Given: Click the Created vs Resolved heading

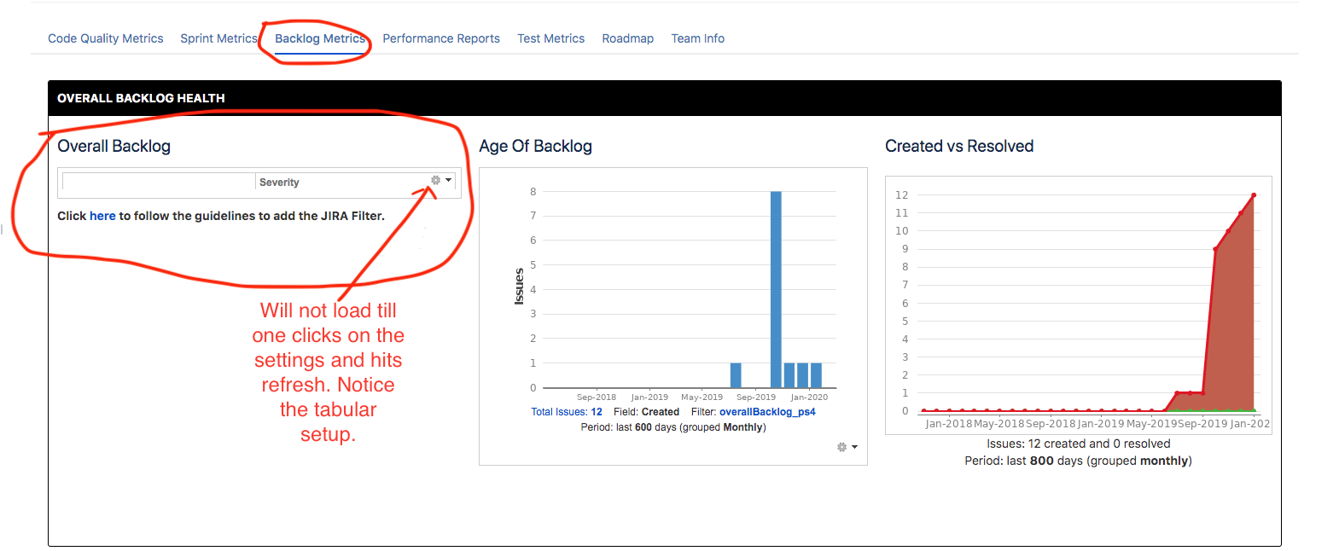Looking at the screenshot, I should (x=959, y=146).
